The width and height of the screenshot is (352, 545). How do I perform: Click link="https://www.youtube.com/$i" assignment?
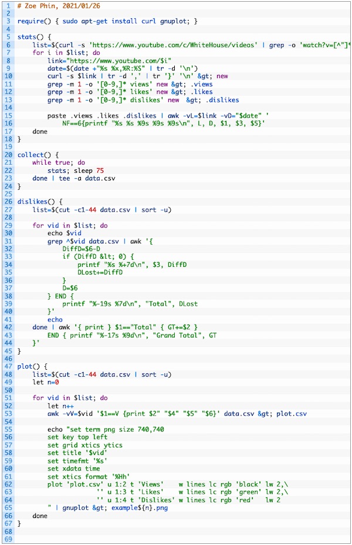tap(110, 61)
